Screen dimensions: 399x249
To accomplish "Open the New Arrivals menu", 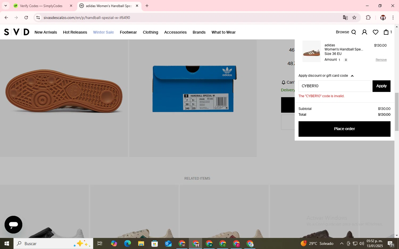I will [x=46, y=32].
